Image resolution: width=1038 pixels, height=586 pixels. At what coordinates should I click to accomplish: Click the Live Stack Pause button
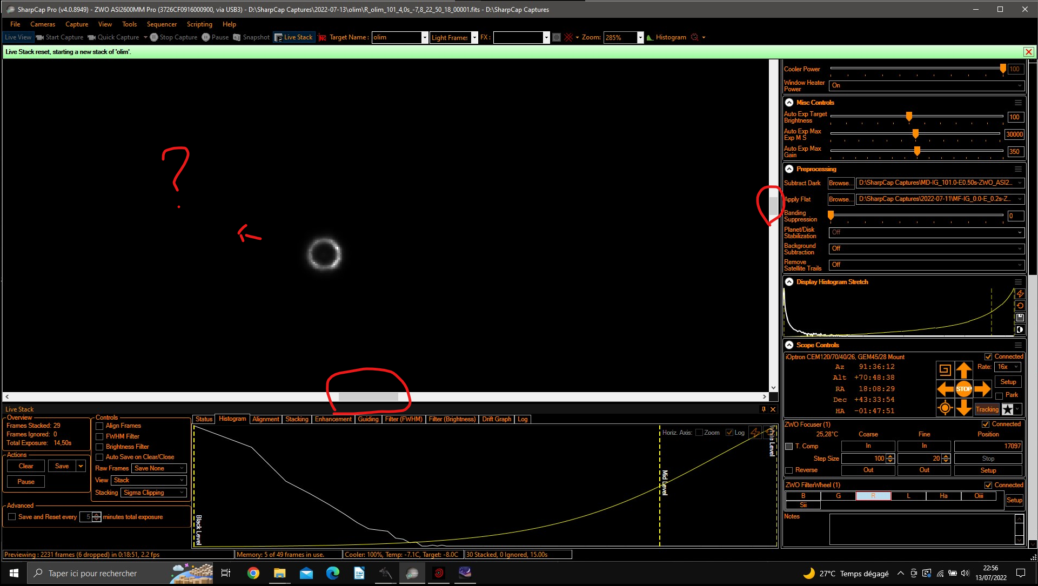pos(26,482)
